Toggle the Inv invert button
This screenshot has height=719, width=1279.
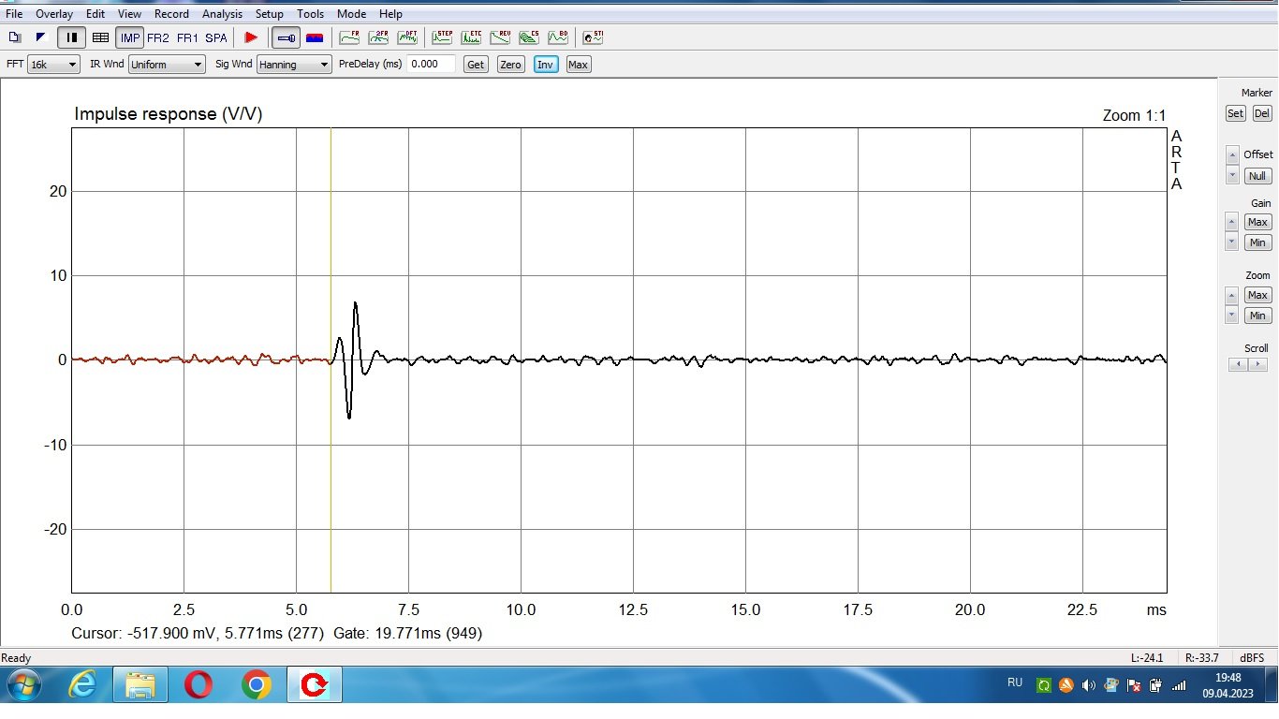tap(545, 65)
